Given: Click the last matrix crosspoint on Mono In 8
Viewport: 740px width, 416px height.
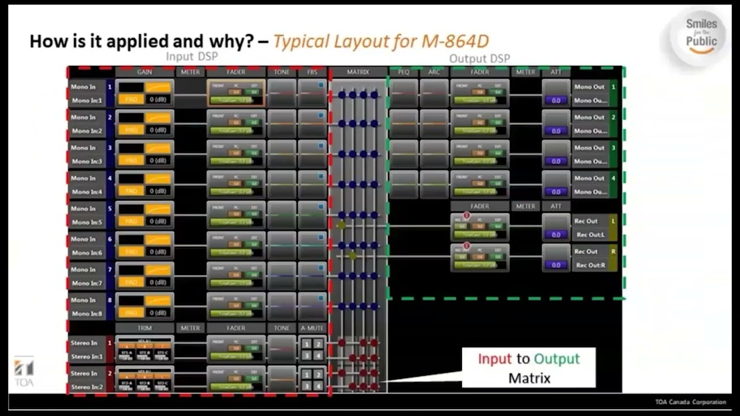Looking at the screenshot, I should 375,306.
